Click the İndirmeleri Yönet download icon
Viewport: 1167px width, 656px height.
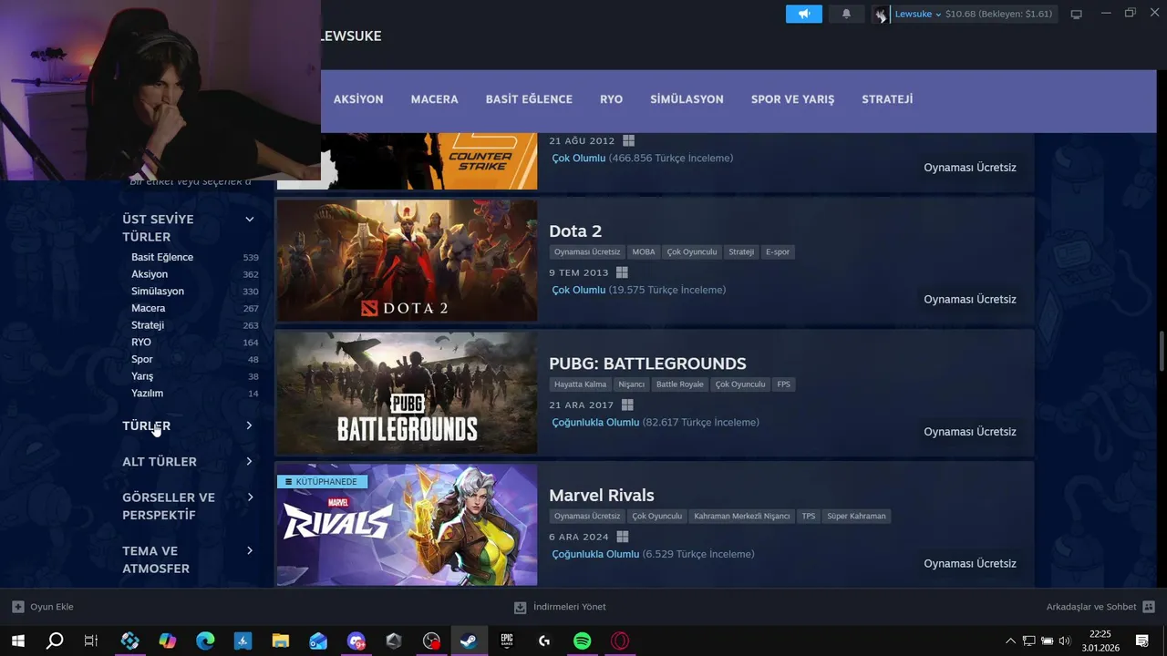(521, 607)
